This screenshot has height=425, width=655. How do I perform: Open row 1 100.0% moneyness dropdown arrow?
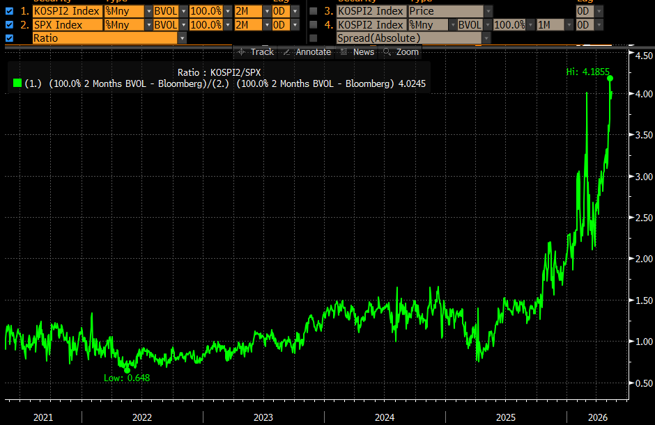[228, 11]
